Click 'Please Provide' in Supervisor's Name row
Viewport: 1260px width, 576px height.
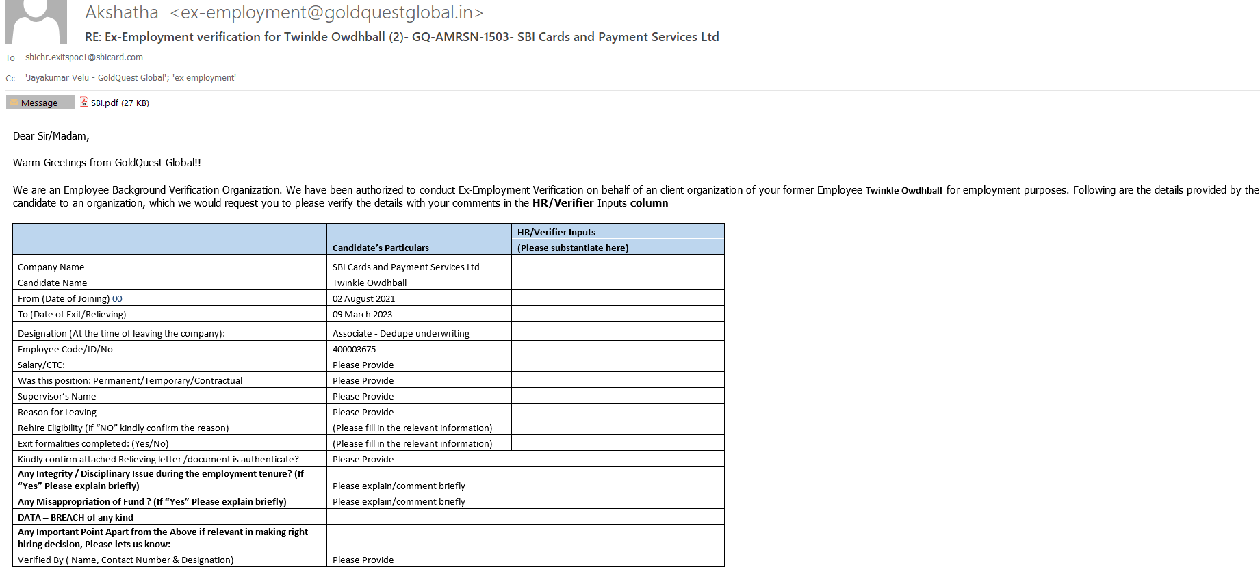click(x=363, y=396)
